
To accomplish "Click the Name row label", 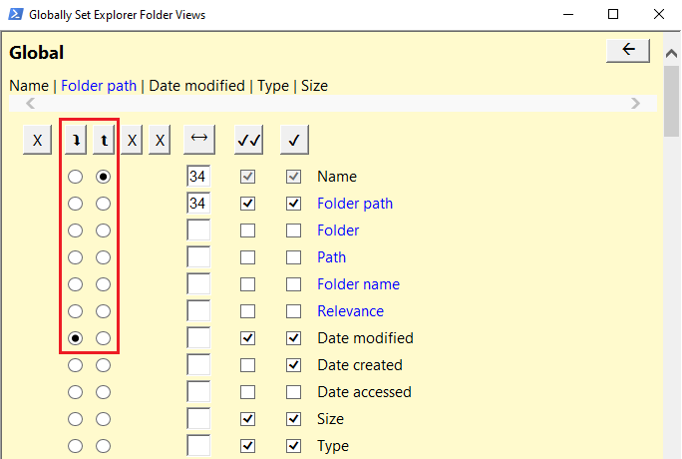I will (x=337, y=177).
